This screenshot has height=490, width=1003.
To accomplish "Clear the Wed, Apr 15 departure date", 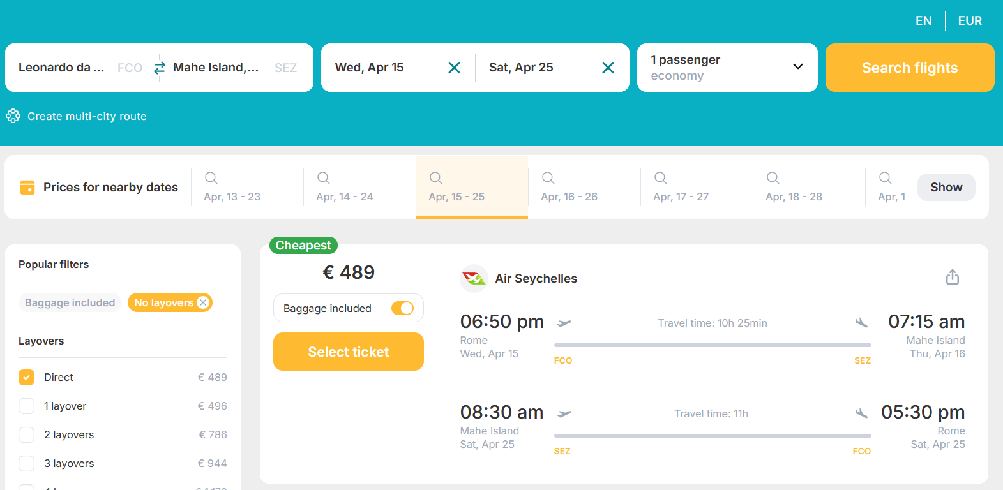I will [x=454, y=67].
